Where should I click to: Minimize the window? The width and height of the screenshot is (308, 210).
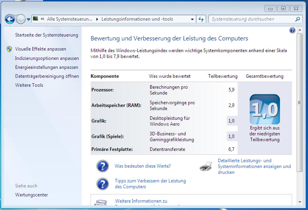(271, 9)
